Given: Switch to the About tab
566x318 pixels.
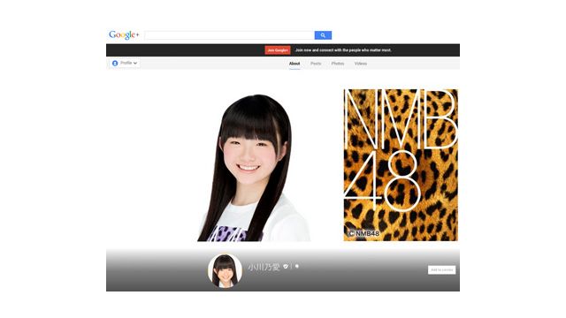Looking at the screenshot, I should 294,64.
